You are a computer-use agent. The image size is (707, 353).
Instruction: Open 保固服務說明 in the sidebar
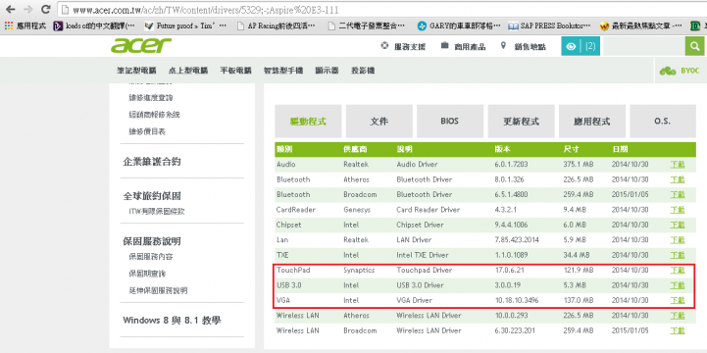click(152, 241)
